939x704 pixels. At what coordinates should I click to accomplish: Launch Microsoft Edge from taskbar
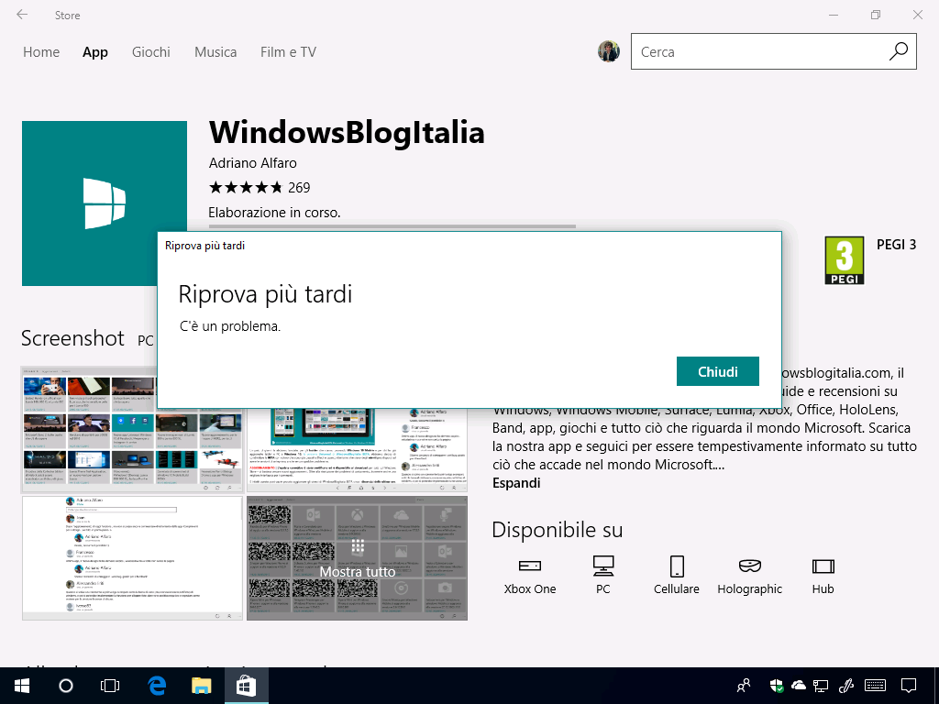(x=157, y=686)
